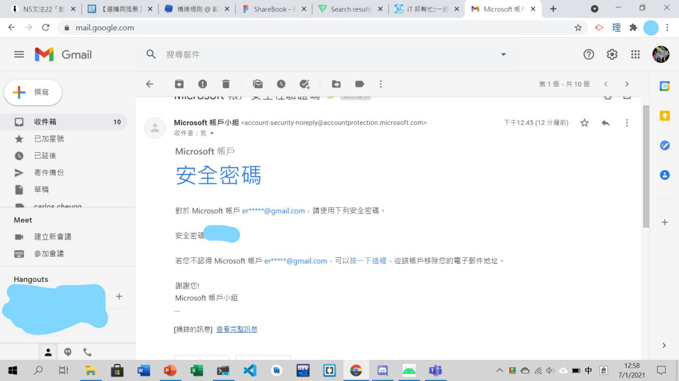This screenshot has height=381, width=679.
Task: Open Discord from the taskbar
Action: (x=383, y=370)
